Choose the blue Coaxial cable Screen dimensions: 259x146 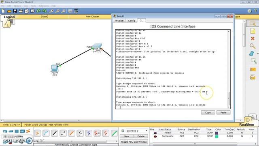point(89,133)
